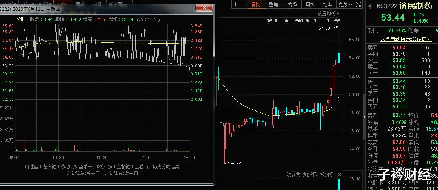This screenshot has height=190, width=438.
Task: Click the large 53.44 latest price
Action: pos(393,18)
